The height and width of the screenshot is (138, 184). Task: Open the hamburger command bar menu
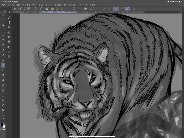[15, 9]
